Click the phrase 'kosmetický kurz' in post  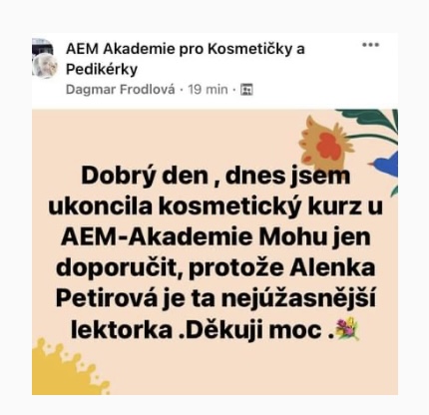(259, 207)
